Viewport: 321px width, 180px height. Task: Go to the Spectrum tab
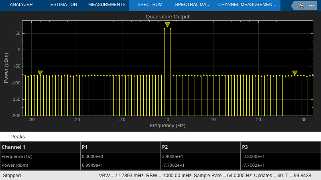[150, 5]
